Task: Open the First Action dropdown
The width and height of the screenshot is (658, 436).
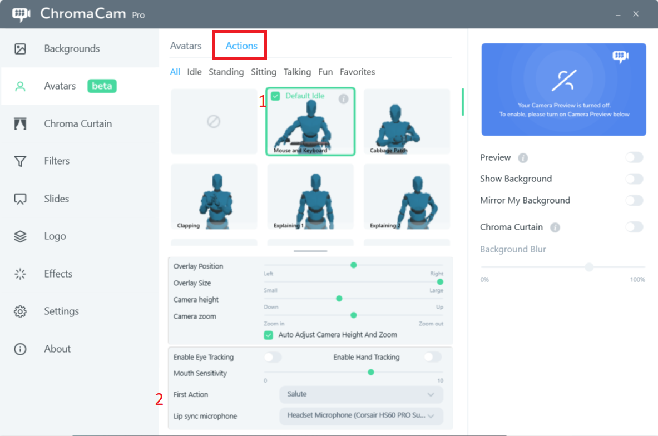Action: (x=360, y=394)
